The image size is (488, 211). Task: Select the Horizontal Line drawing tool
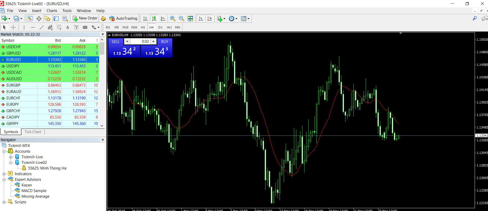(x=33, y=27)
